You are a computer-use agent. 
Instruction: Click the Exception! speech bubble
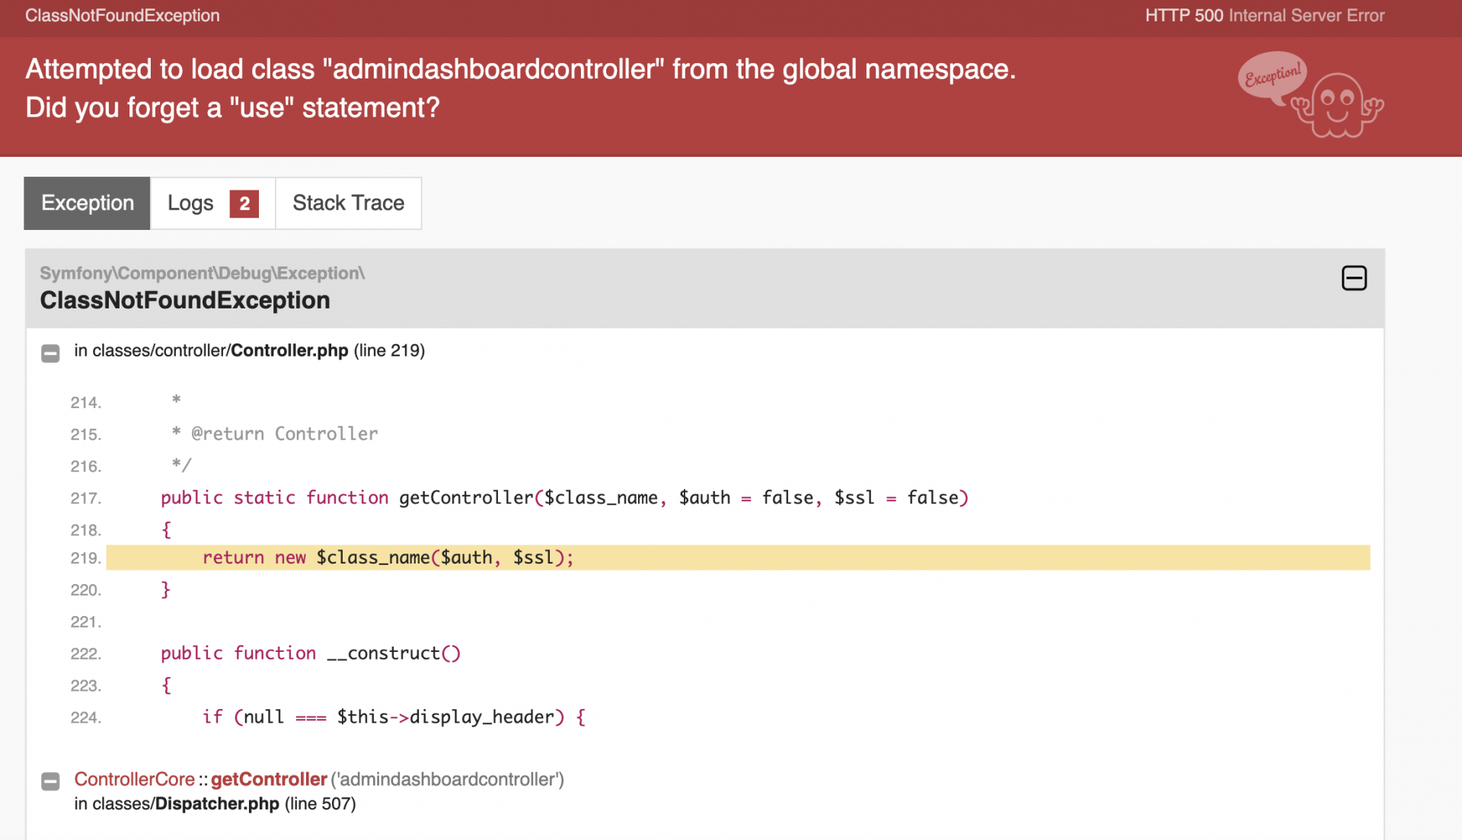pos(1272,75)
